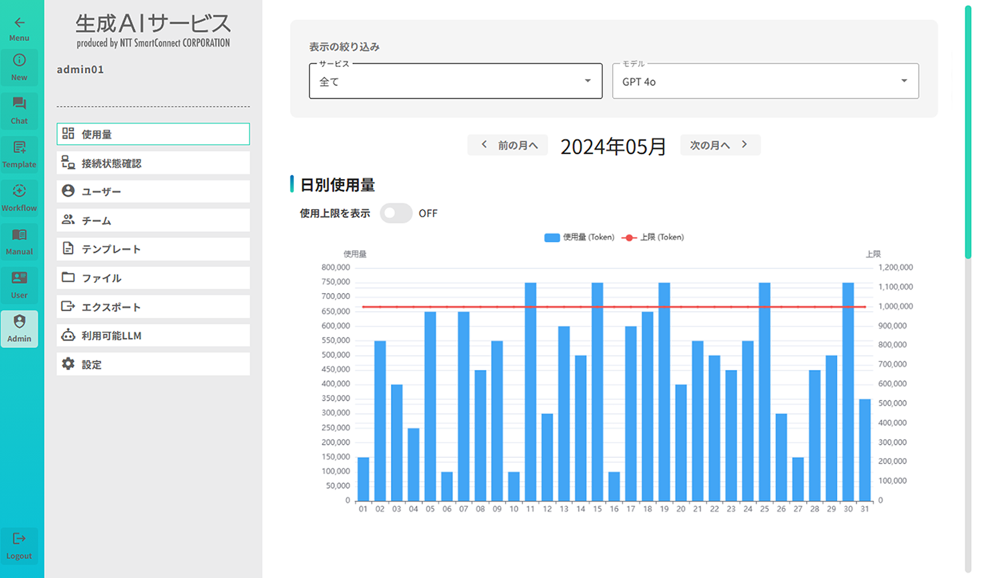Click the ユーザー account icon

coord(68,191)
